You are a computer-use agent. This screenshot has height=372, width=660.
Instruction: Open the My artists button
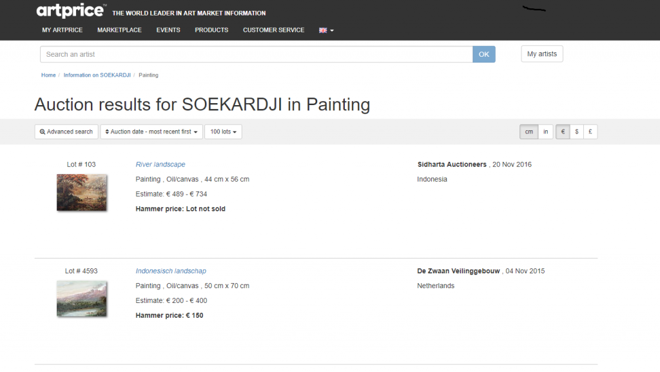coord(541,54)
